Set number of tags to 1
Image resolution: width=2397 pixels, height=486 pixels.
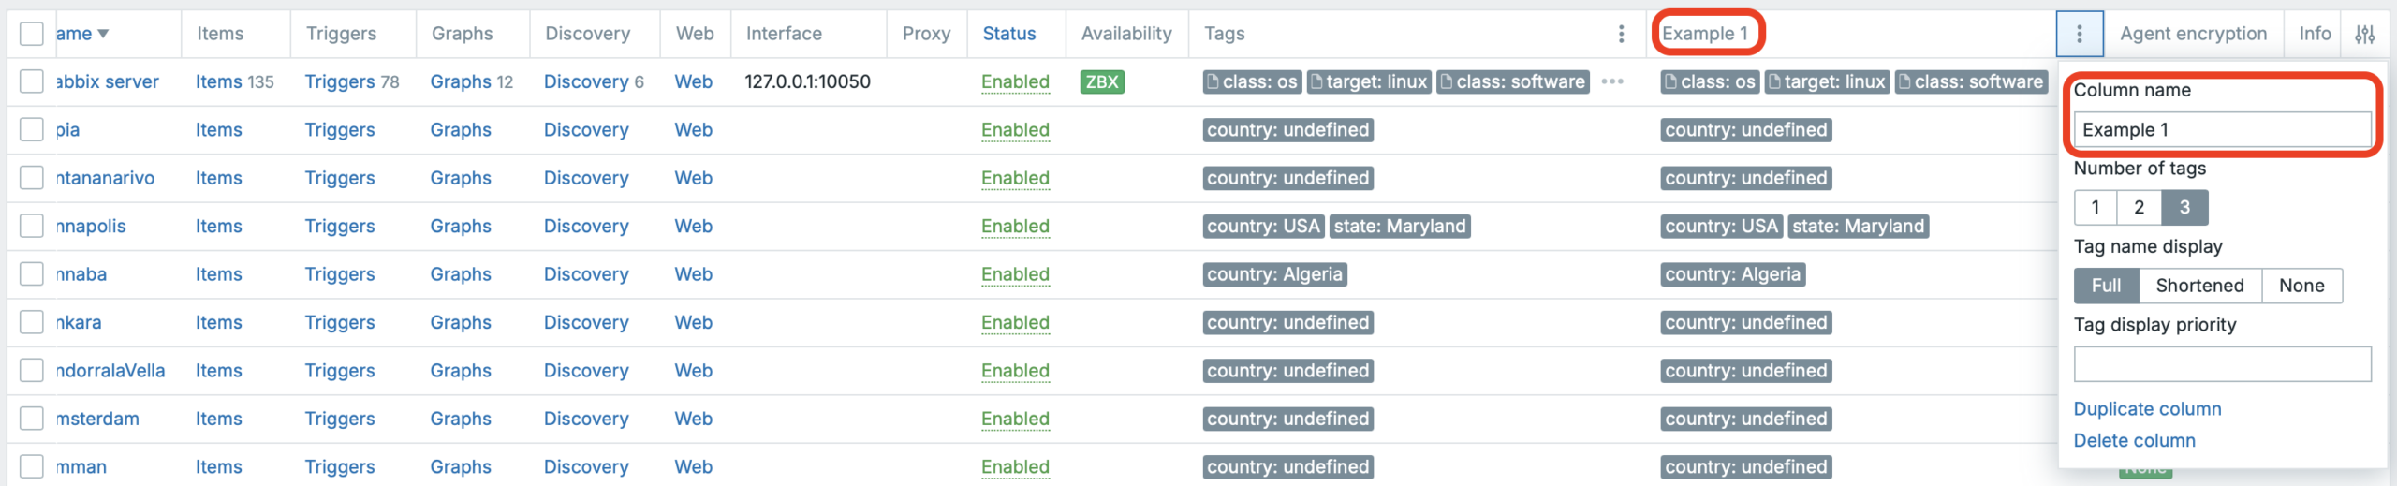point(2095,207)
